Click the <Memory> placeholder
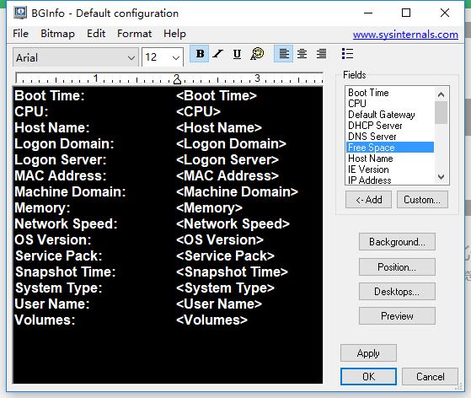Image resolution: width=471 pixels, height=398 pixels. click(209, 207)
